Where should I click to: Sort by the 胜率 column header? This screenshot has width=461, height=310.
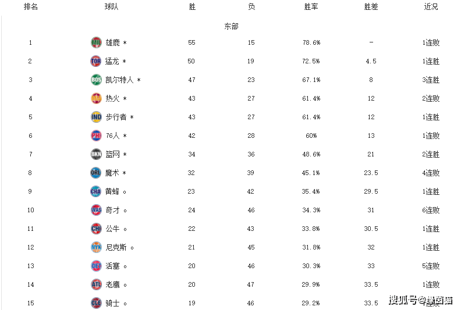pyautogui.click(x=311, y=6)
